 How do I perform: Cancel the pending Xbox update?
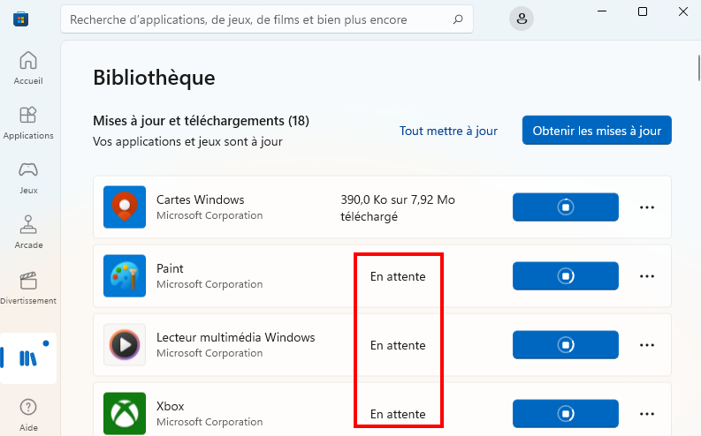(x=566, y=413)
